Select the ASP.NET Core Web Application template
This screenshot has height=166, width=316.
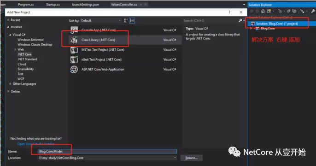click(x=125, y=69)
